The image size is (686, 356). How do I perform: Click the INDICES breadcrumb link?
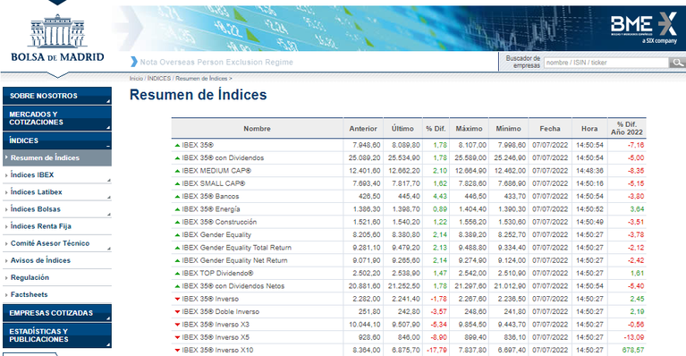159,79
